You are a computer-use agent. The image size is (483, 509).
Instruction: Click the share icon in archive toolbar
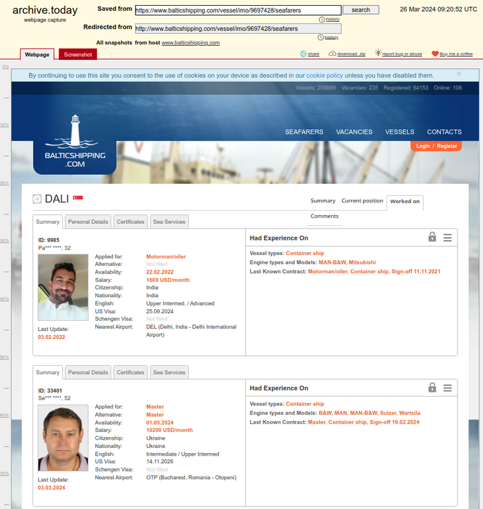(x=303, y=54)
